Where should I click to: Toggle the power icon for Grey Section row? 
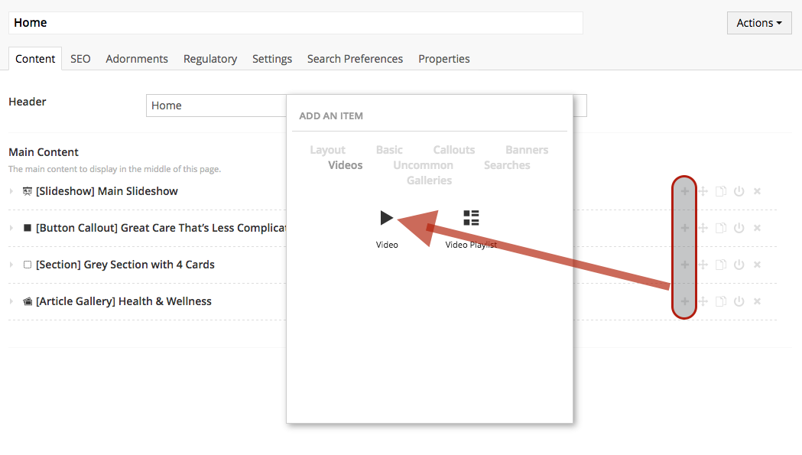coord(739,264)
